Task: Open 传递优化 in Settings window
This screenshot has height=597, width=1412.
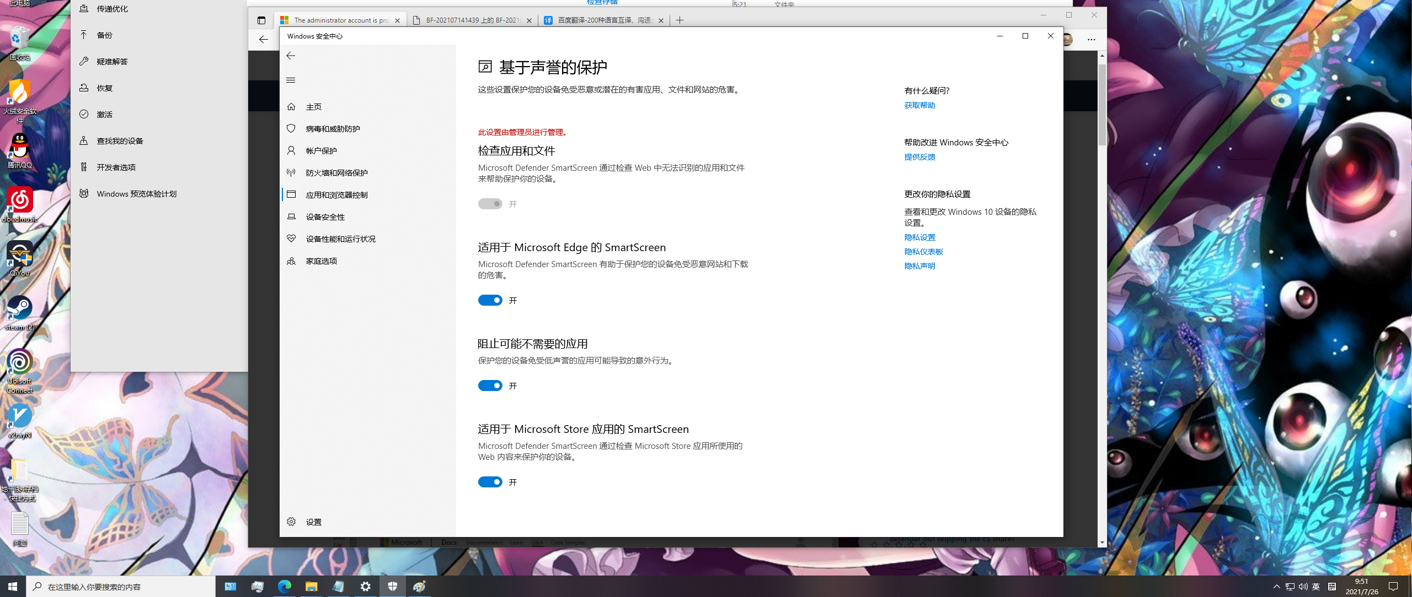Action: 159,9
